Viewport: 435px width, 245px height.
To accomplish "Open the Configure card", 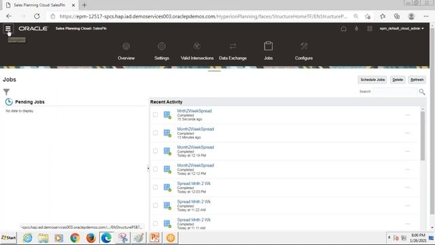I will click(x=304, y=52).
